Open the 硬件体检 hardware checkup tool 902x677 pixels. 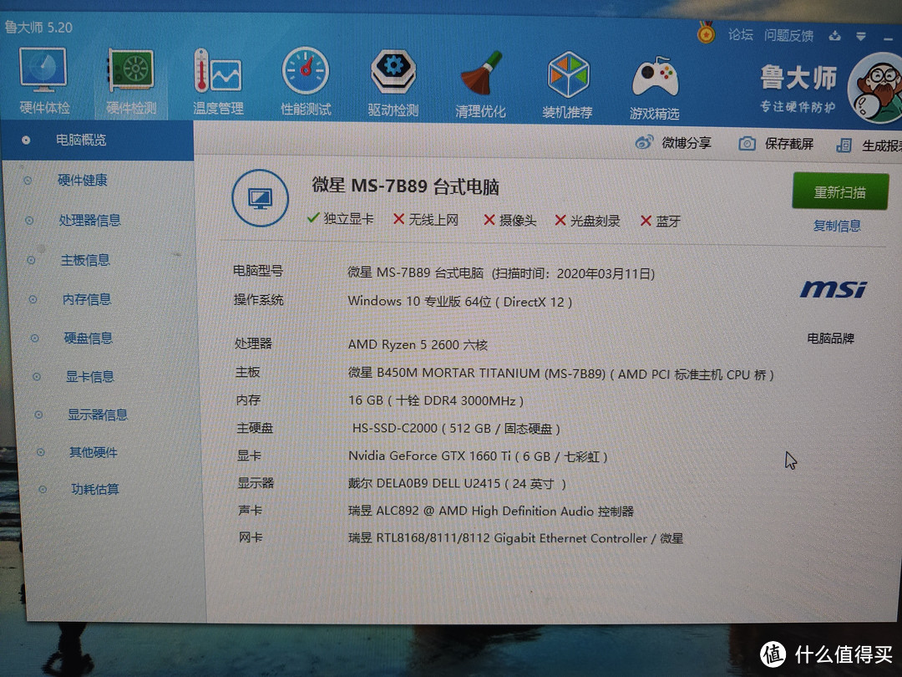43,81
